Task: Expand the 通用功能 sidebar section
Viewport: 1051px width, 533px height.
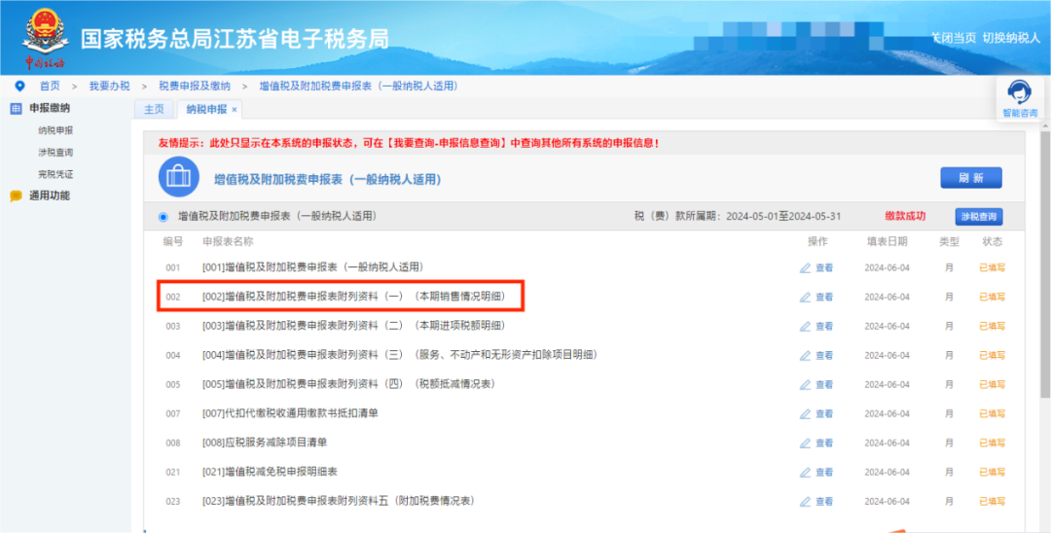Action: 50,196
